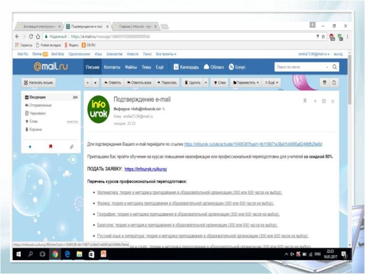This screenshot has height=274, width=365.
Task: Open the browser home page icon
Action: [x=38, y=37]
